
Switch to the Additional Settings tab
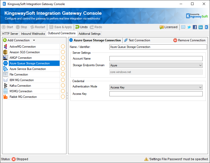pyautogui.click(x=89, y=34)
